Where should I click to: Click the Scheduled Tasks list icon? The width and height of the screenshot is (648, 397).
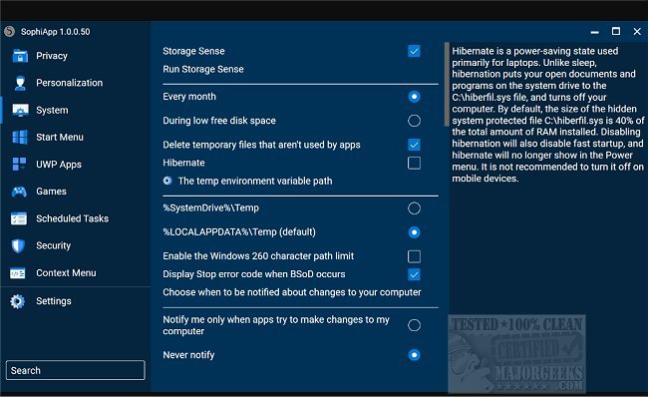coord(19,218)
